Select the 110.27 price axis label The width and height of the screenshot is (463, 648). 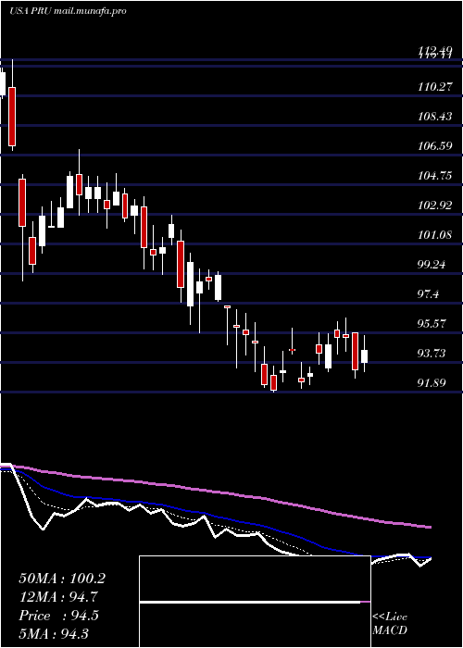click(434, 87)
